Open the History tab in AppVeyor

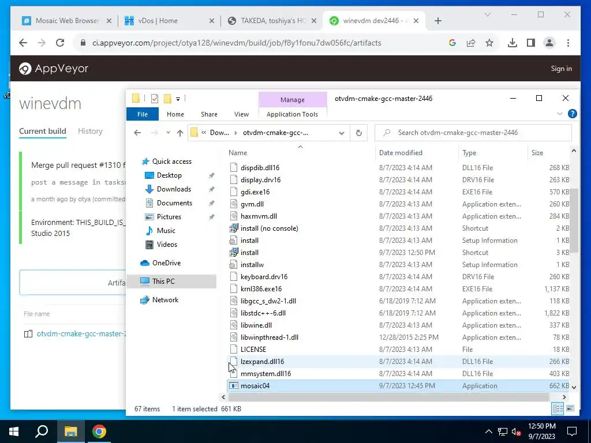(x=90, y=131)
